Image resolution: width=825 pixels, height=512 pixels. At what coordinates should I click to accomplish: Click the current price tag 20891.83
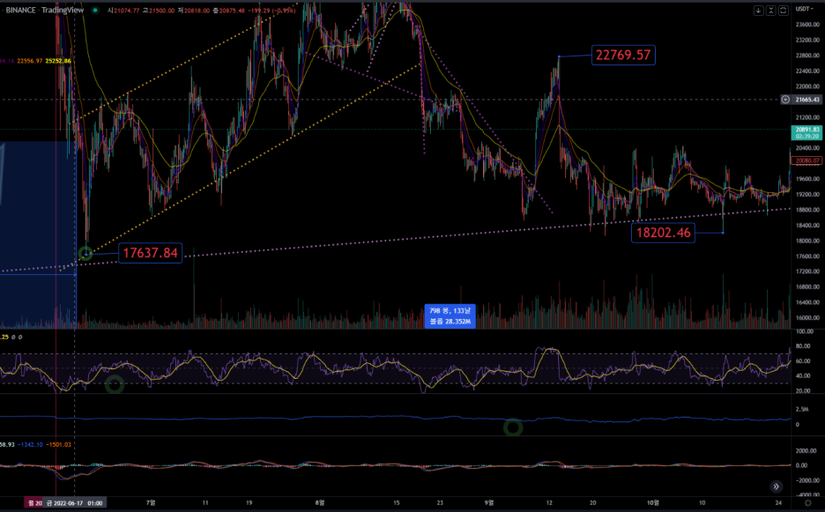tap(806, 132)
